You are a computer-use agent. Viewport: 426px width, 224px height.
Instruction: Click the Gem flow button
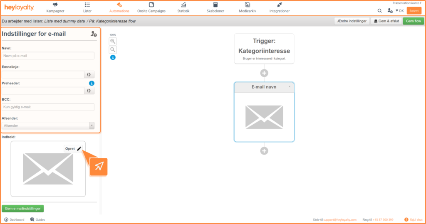(413, 21)
